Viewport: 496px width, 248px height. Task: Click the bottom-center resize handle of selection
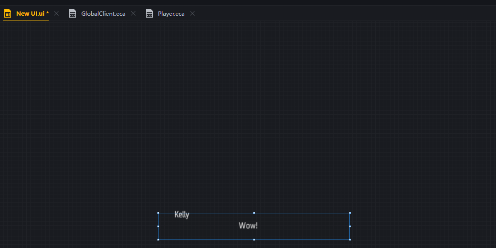click(254, 239)
